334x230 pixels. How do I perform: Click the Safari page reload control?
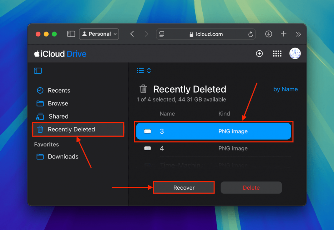(250, 34)
